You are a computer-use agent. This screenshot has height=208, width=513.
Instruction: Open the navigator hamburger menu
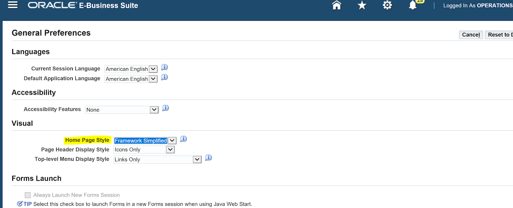point(13,5)
